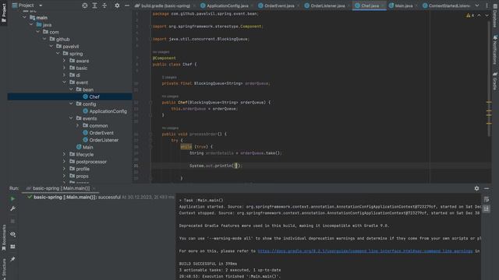The width and height of the screenshot is (499, 280).
Task: Expand the postprocessor package
Action: coord(64,162)
